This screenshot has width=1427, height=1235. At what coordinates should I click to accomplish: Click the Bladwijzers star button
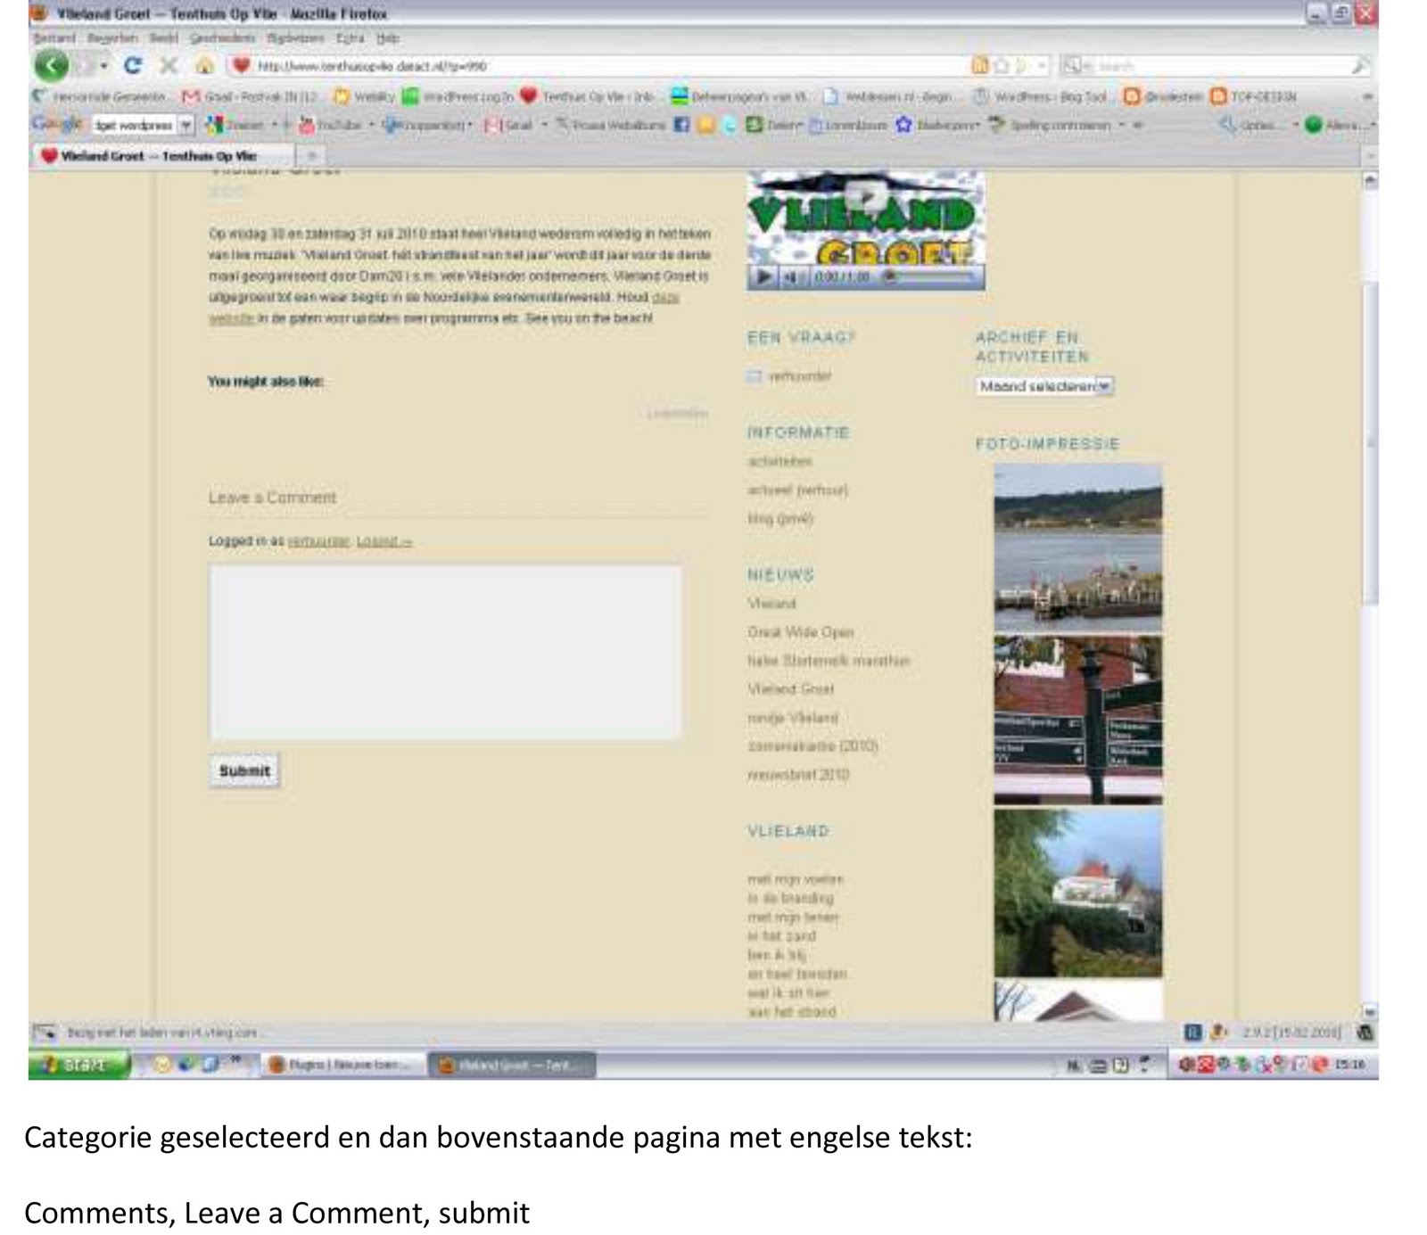(936, 125)
